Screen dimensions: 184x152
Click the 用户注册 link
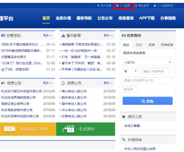(106, 5)
